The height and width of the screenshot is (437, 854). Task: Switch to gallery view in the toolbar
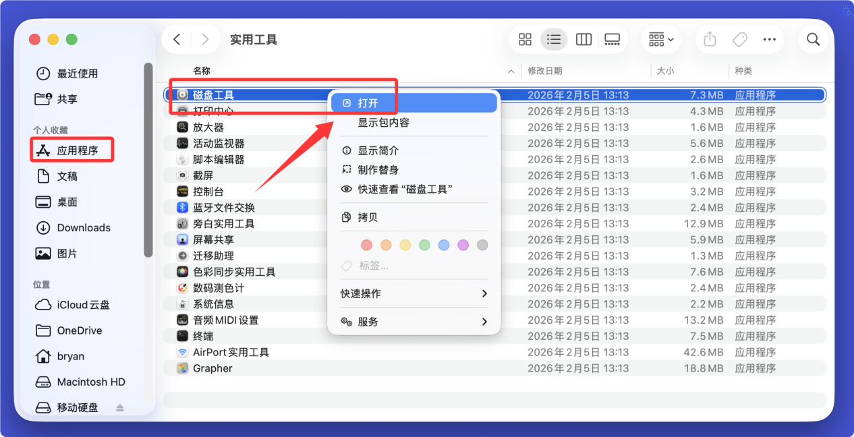(x=612, y=39)
